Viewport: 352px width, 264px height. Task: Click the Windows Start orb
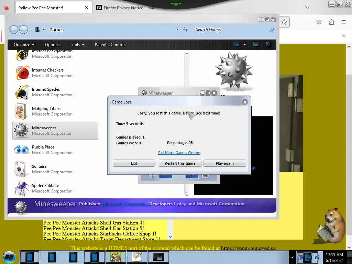pyautogui.click(x=9, y=257)
